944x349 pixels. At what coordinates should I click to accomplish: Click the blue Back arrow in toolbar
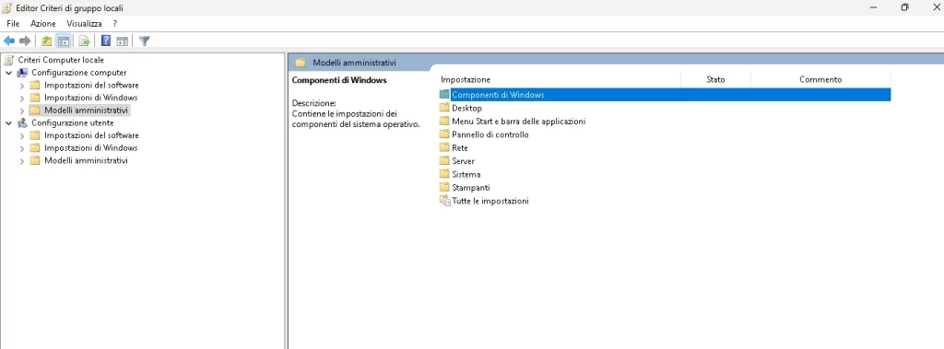(x=9, y=41)
